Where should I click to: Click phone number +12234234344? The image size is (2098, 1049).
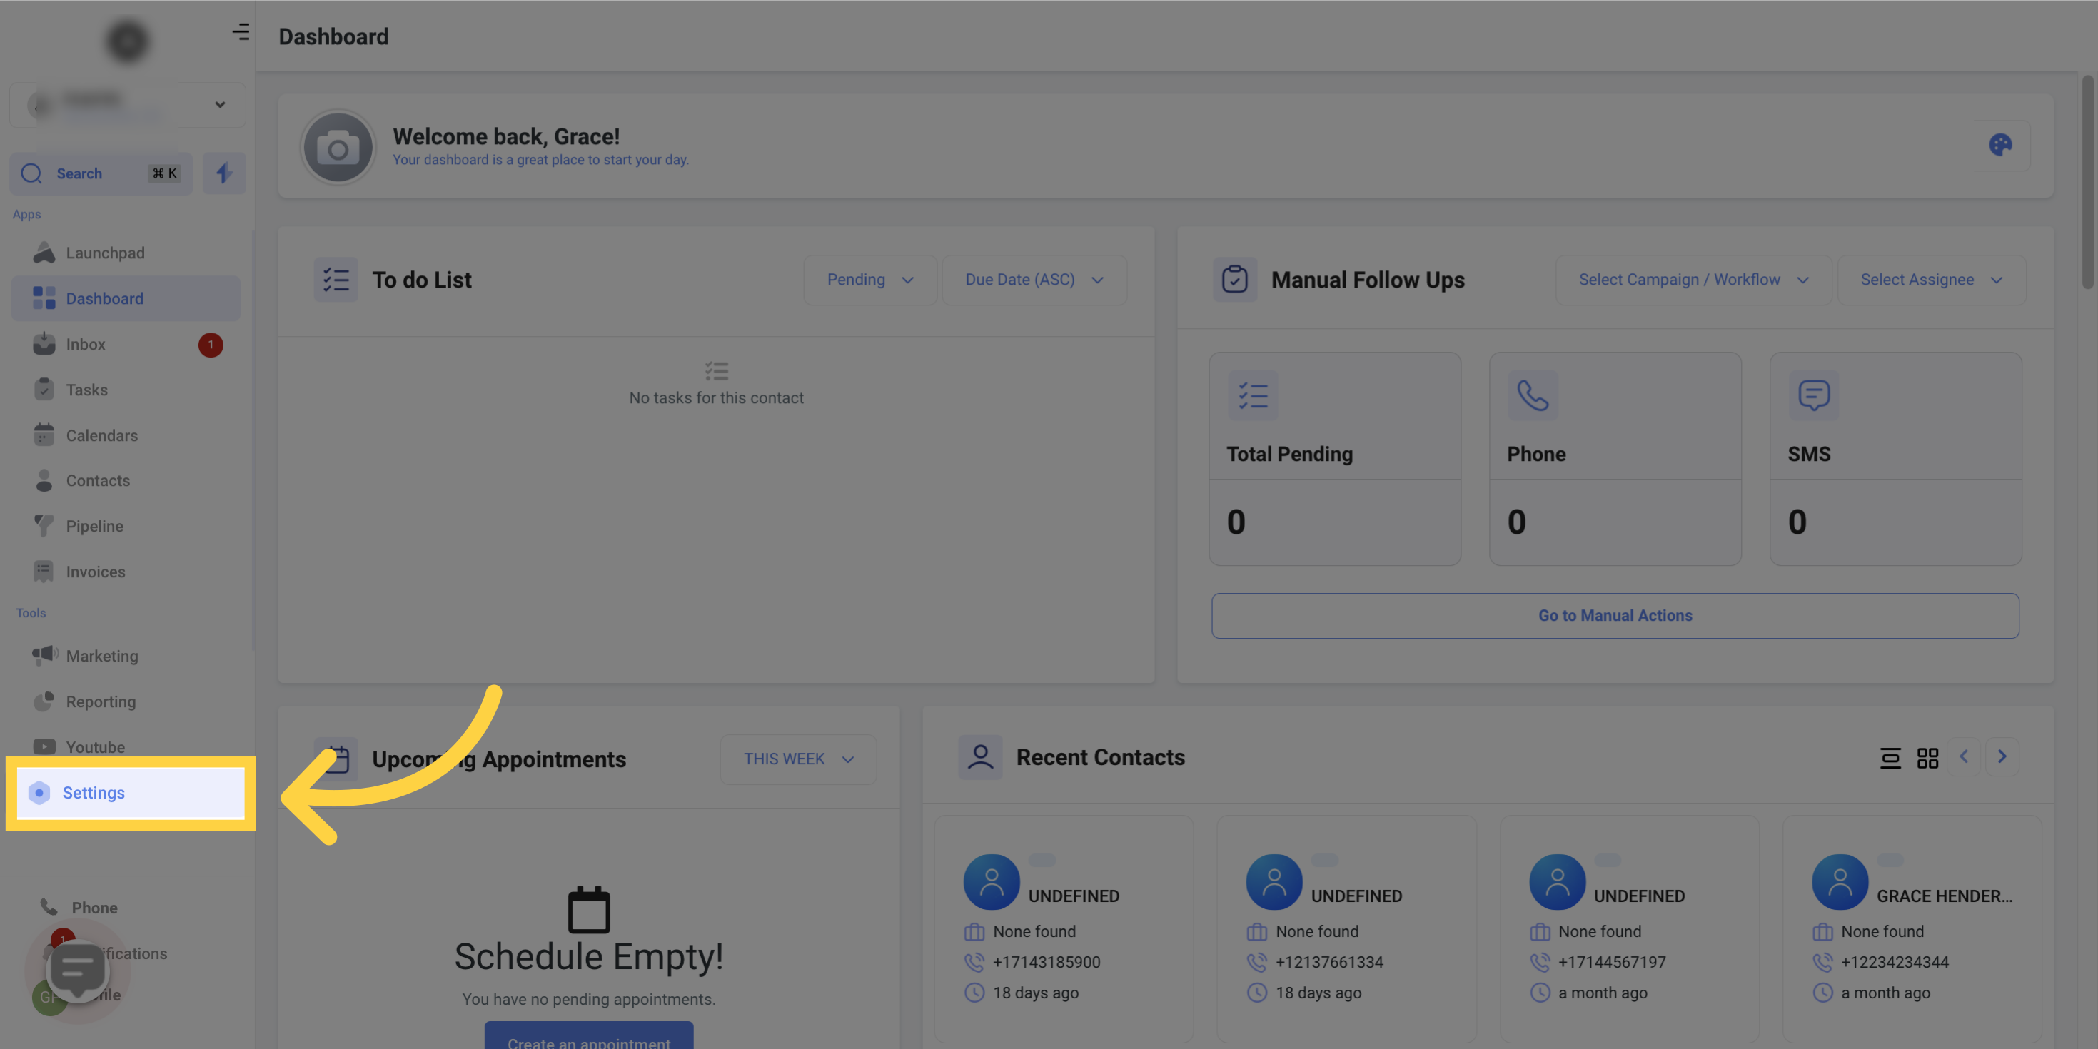[x=1895, y=962]
